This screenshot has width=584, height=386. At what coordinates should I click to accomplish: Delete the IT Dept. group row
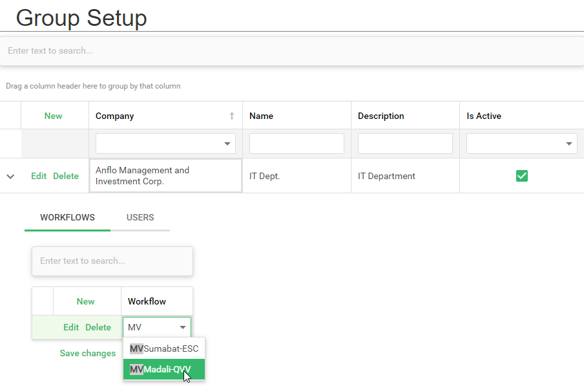[x=66, y=176]
